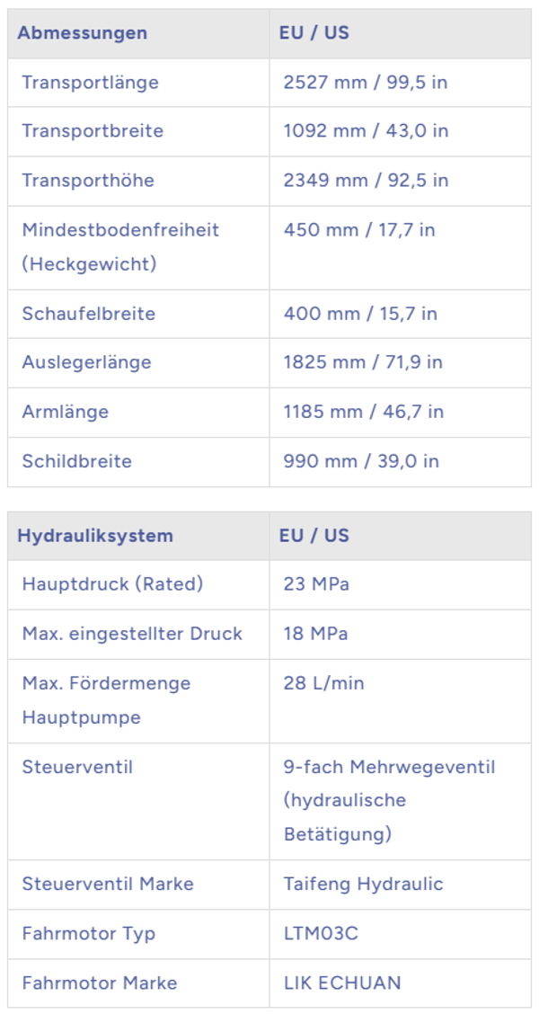Image resolution: width=539 pixels, height=1014 pixels.
Task: Click the Transportbreite row label
Action: tap(93, 131)
